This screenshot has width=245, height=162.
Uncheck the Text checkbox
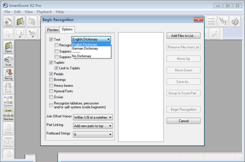point(51,39)
